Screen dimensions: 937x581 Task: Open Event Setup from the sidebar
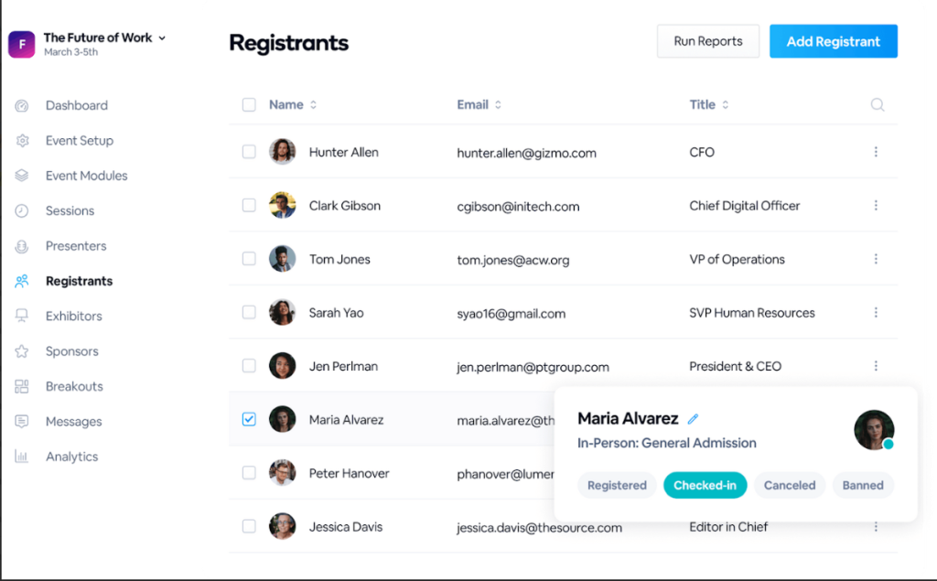pyautogui.click(x=80, y=140)
